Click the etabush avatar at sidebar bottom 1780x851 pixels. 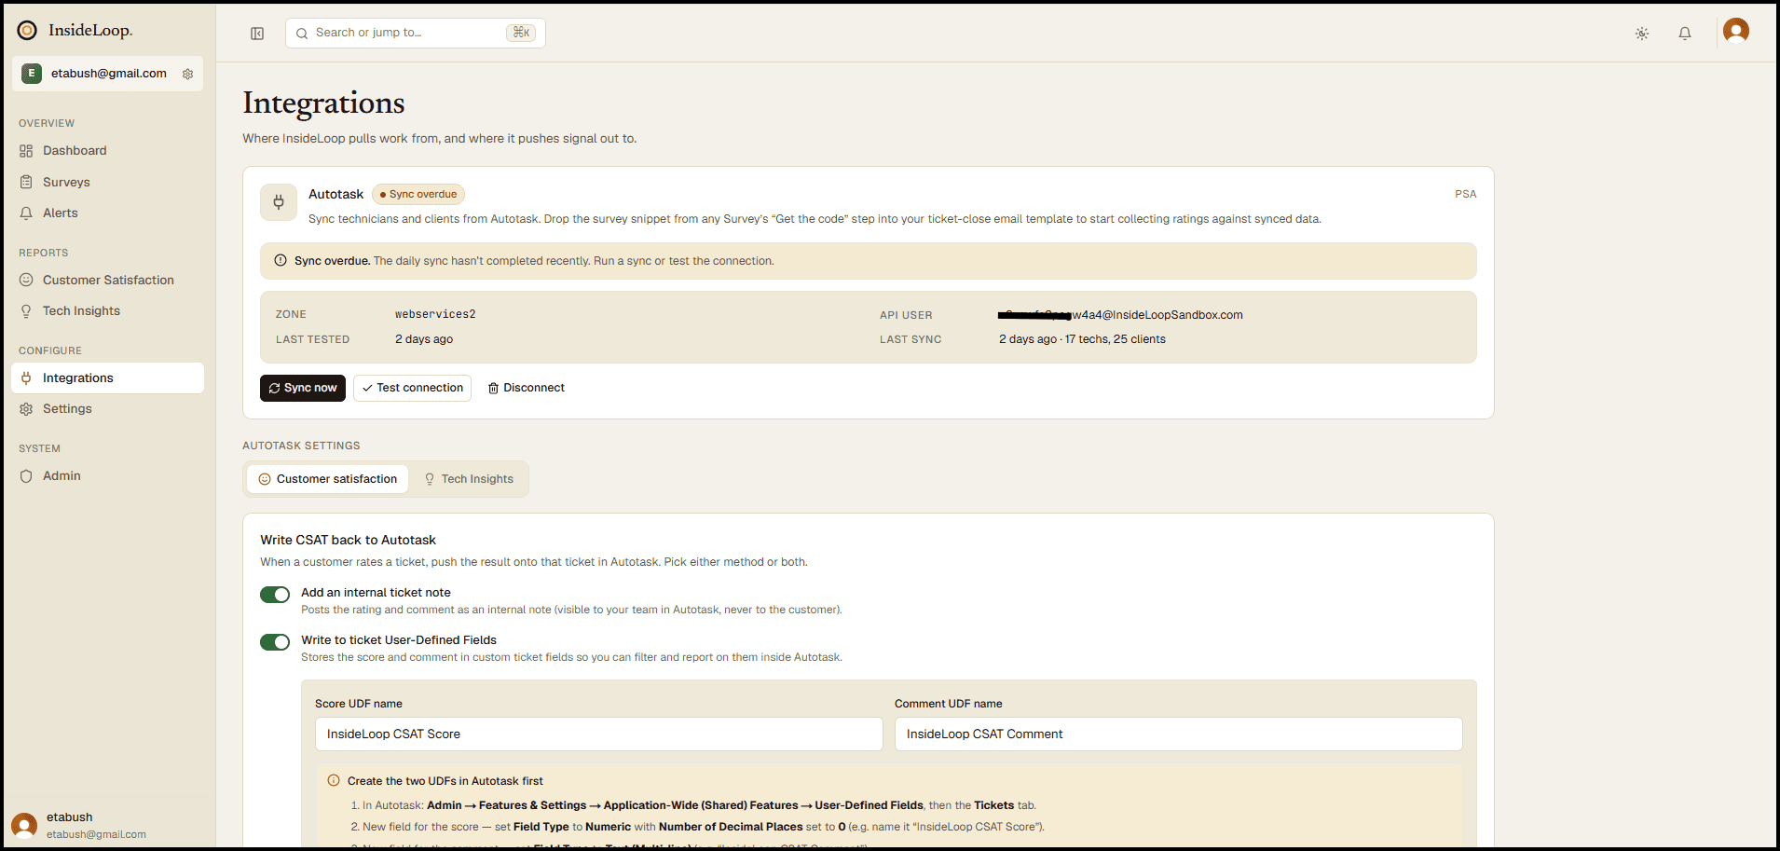24,825
